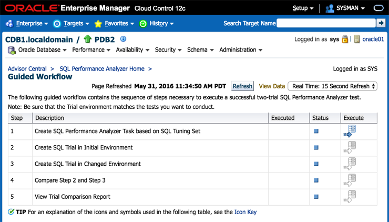
Task: Open the Oracle Database menu
Action: coord(38,50)
